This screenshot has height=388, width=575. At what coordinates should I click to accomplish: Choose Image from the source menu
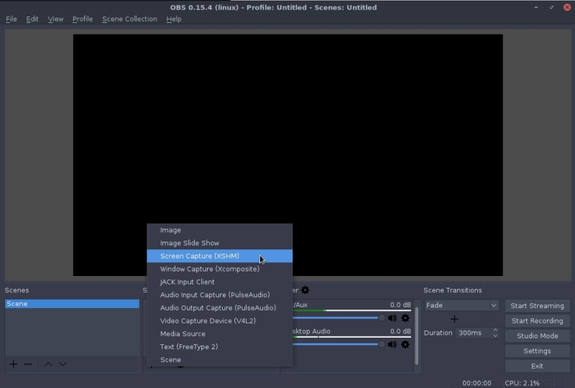tap(220, 231)
